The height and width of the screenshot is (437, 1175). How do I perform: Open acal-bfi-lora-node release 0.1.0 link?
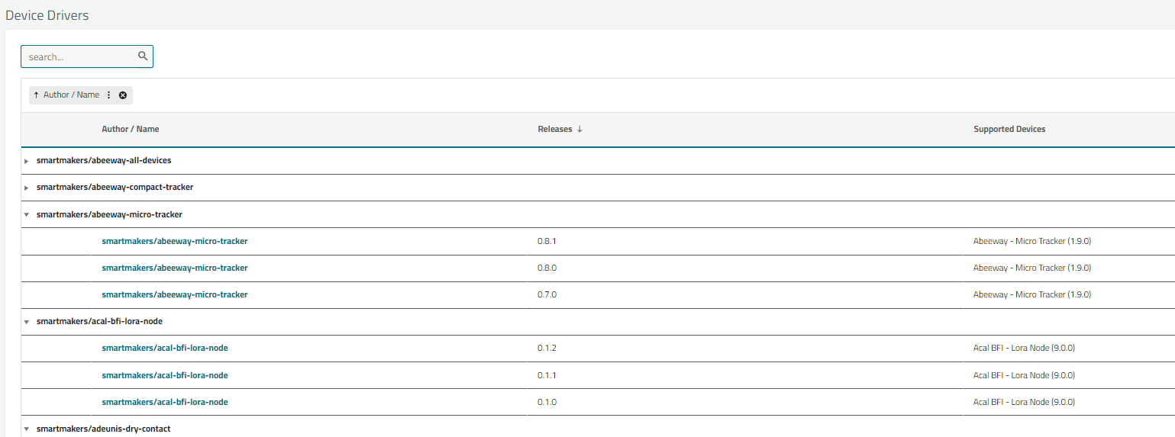click(x=165, y=402)
